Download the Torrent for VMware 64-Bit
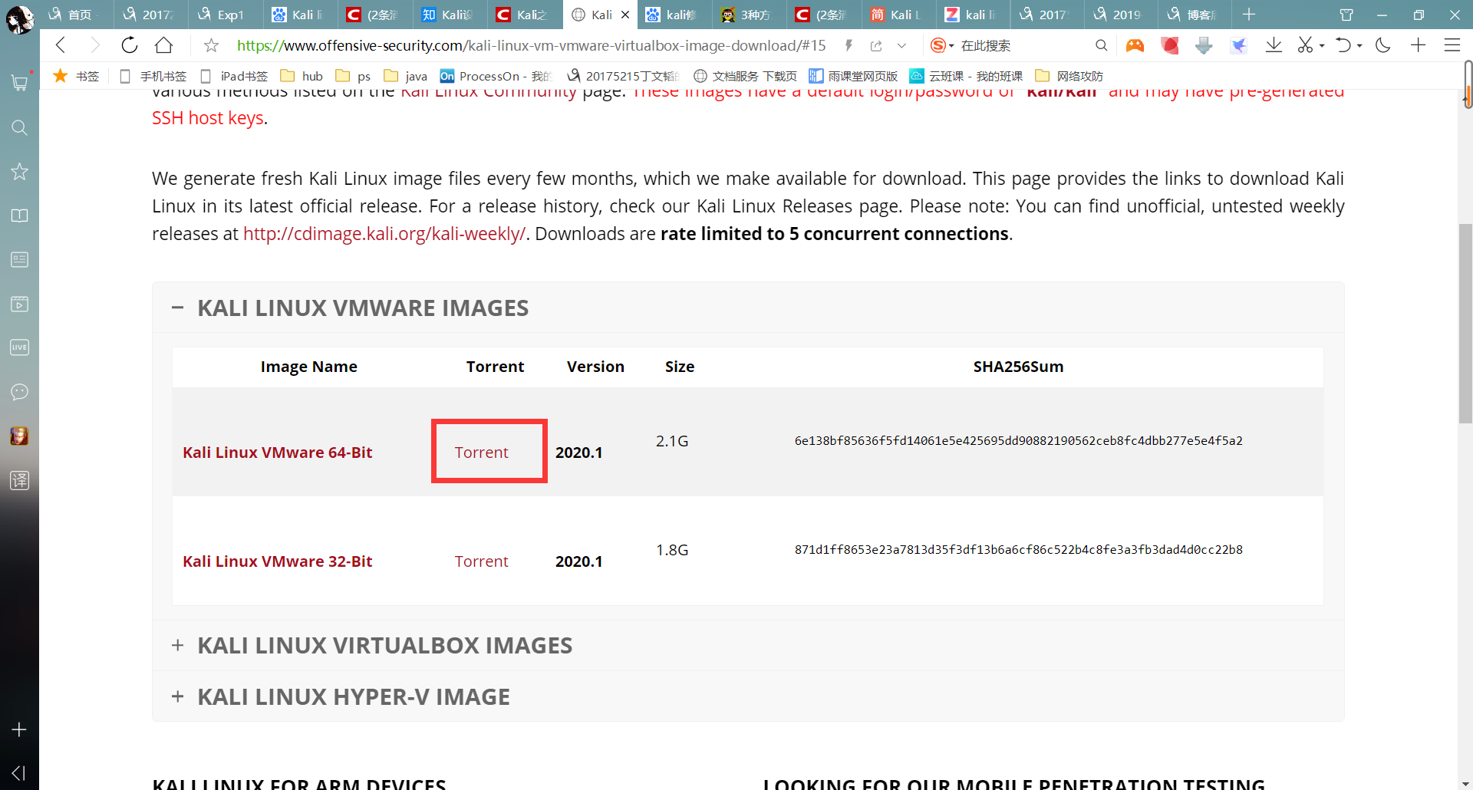The image size is (1473, 790). (481, 453)
